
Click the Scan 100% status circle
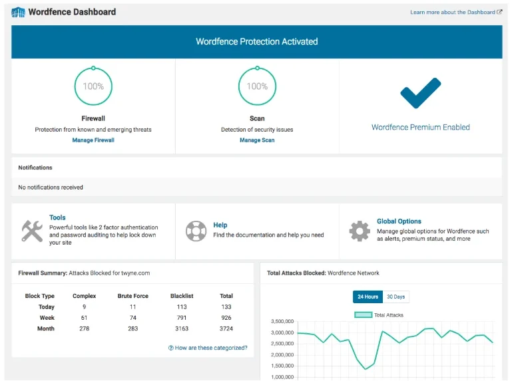click(x=257, y=86)
